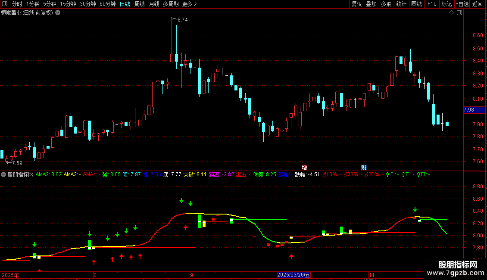Expand the 股朋指标网 indicator dropdown
This screenshot has height=280, width=487.
point(3,174)
